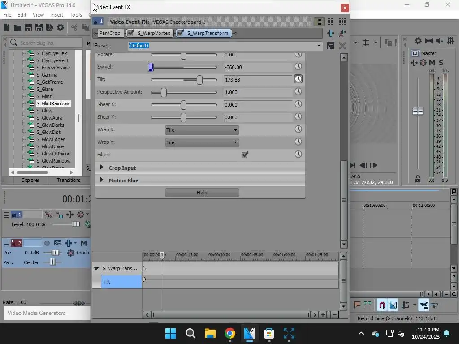The image size is (459, 344).
Task: Toggle Automatic Crossfades button
Action: (393, 305)
